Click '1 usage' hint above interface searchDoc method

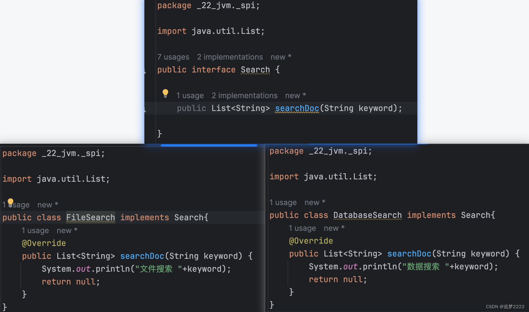190,96
